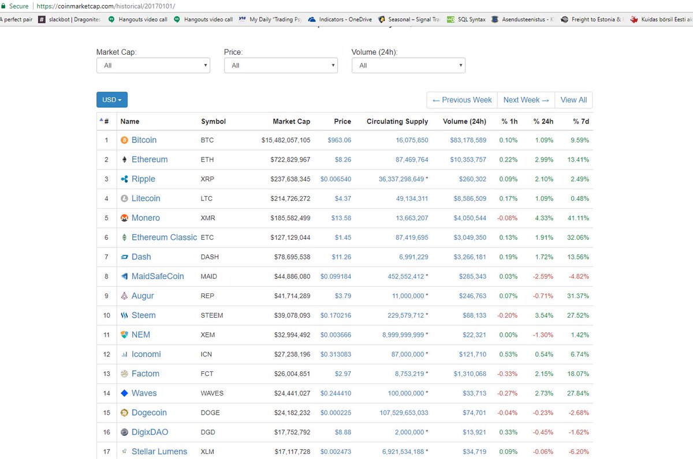
Task: Click the Stellar Lumens logo icon
Action: (x=124, y=452)
